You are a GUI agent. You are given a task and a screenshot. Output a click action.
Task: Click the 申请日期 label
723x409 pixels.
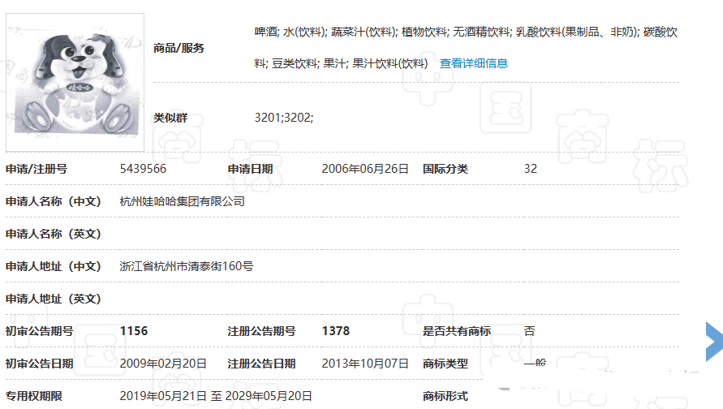251,169
